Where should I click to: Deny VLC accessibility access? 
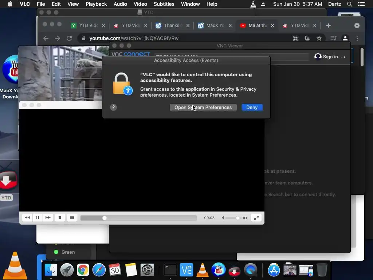252,108
